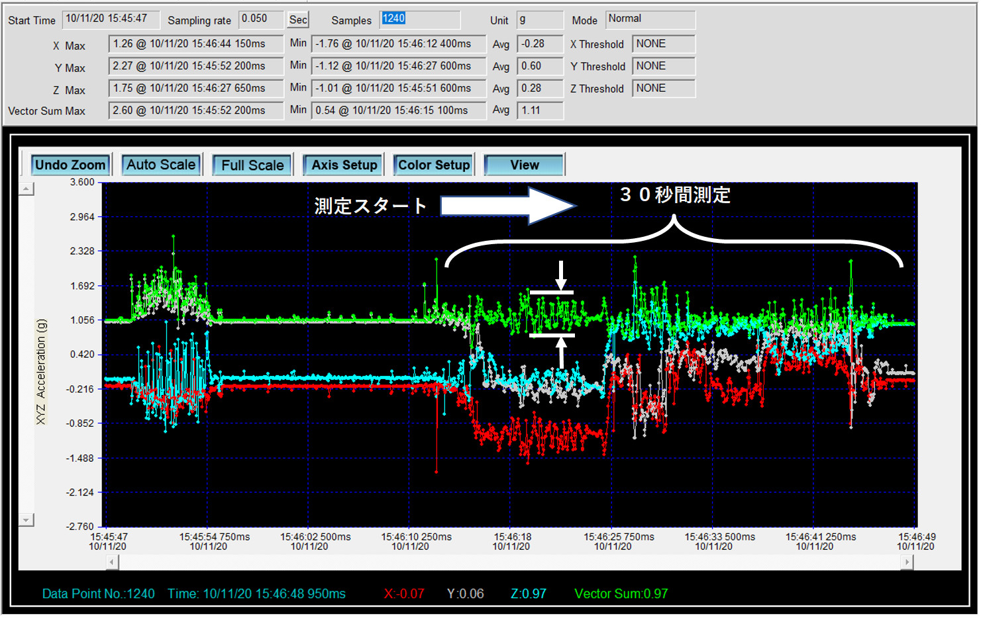
Task: Click the red X:-0.07 readout
Action: (404, 594)
